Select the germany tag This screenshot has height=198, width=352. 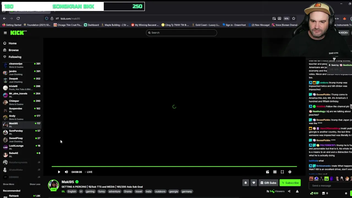tap(187, 192)
